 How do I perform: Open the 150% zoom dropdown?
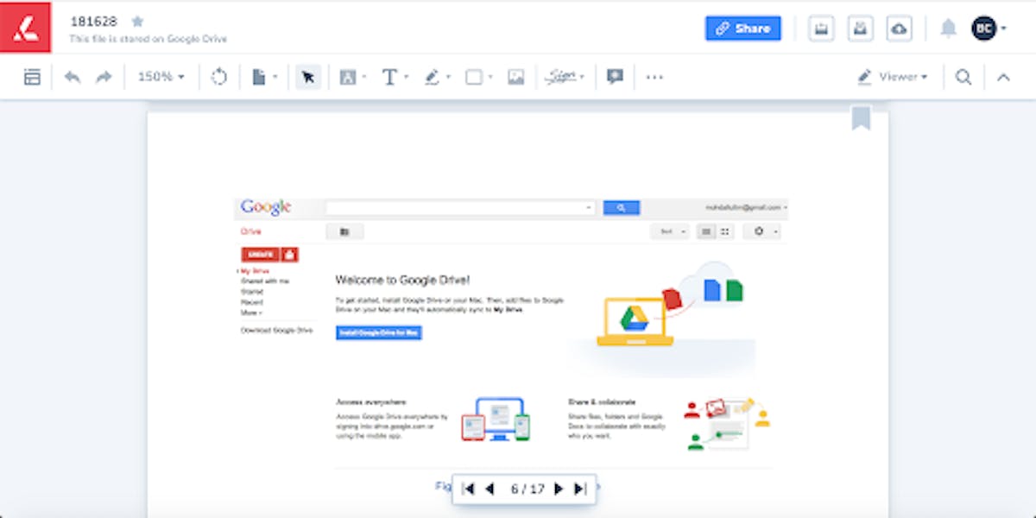(x=161, y=77)
